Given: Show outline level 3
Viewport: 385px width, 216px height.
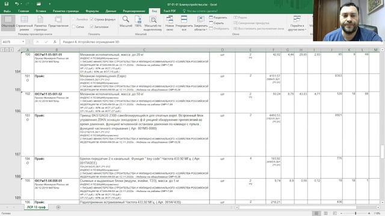Looking at the screenshot, I should pyautogui.click(x=11, y=50).
